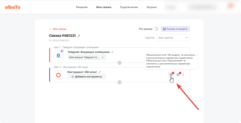241x123 pixels.
Task: Add step using plus below step 1
Action: 119,63
